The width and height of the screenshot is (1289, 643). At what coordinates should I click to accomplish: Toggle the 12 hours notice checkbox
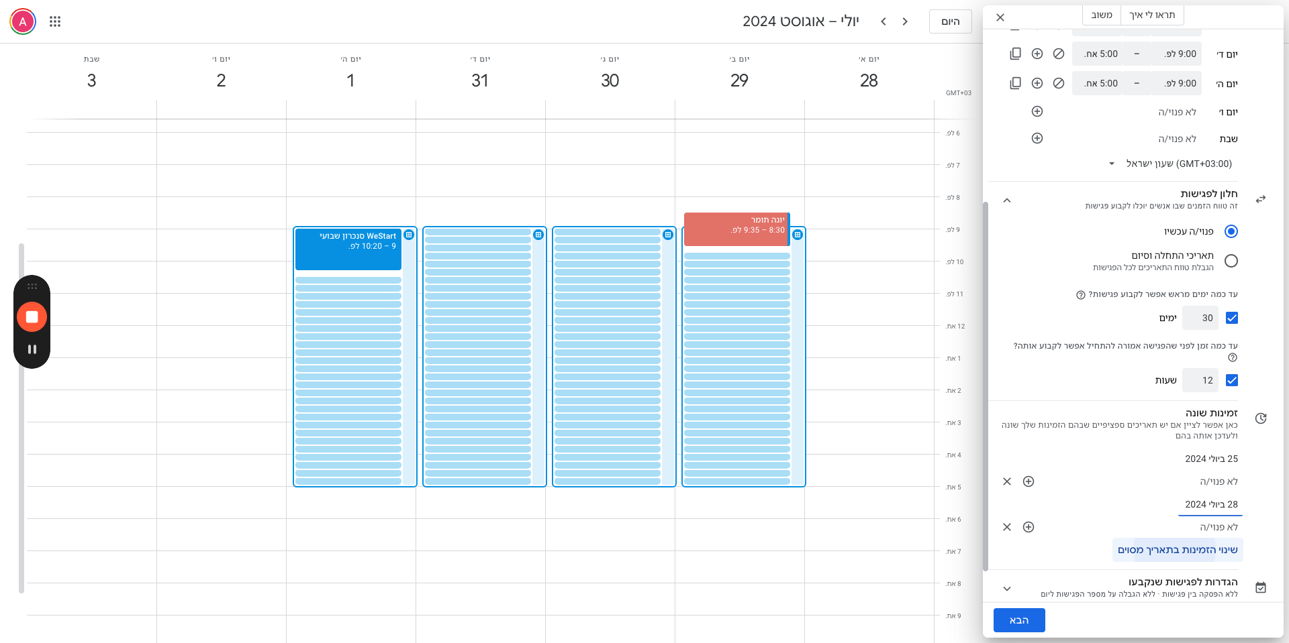(1232, 380)
